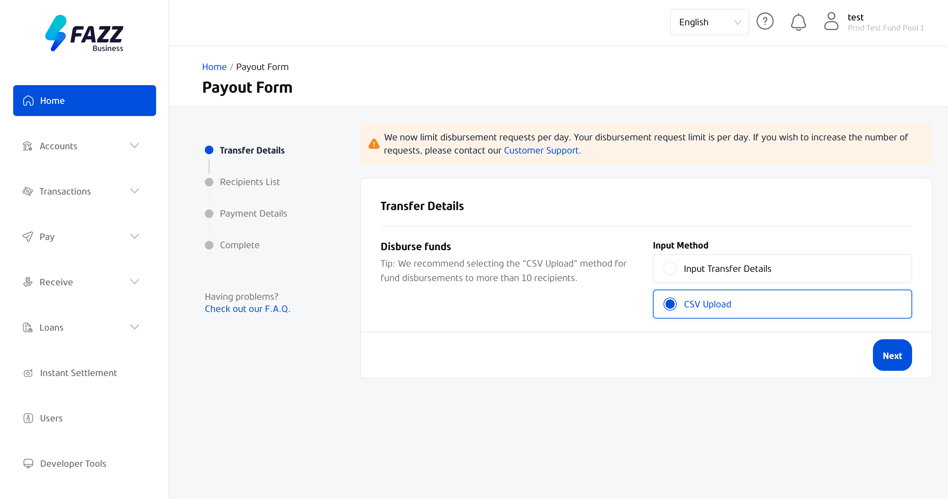
Task: Click the Developer Tools monitor icon
Action: pyautogui.click(x=28, y=463)
